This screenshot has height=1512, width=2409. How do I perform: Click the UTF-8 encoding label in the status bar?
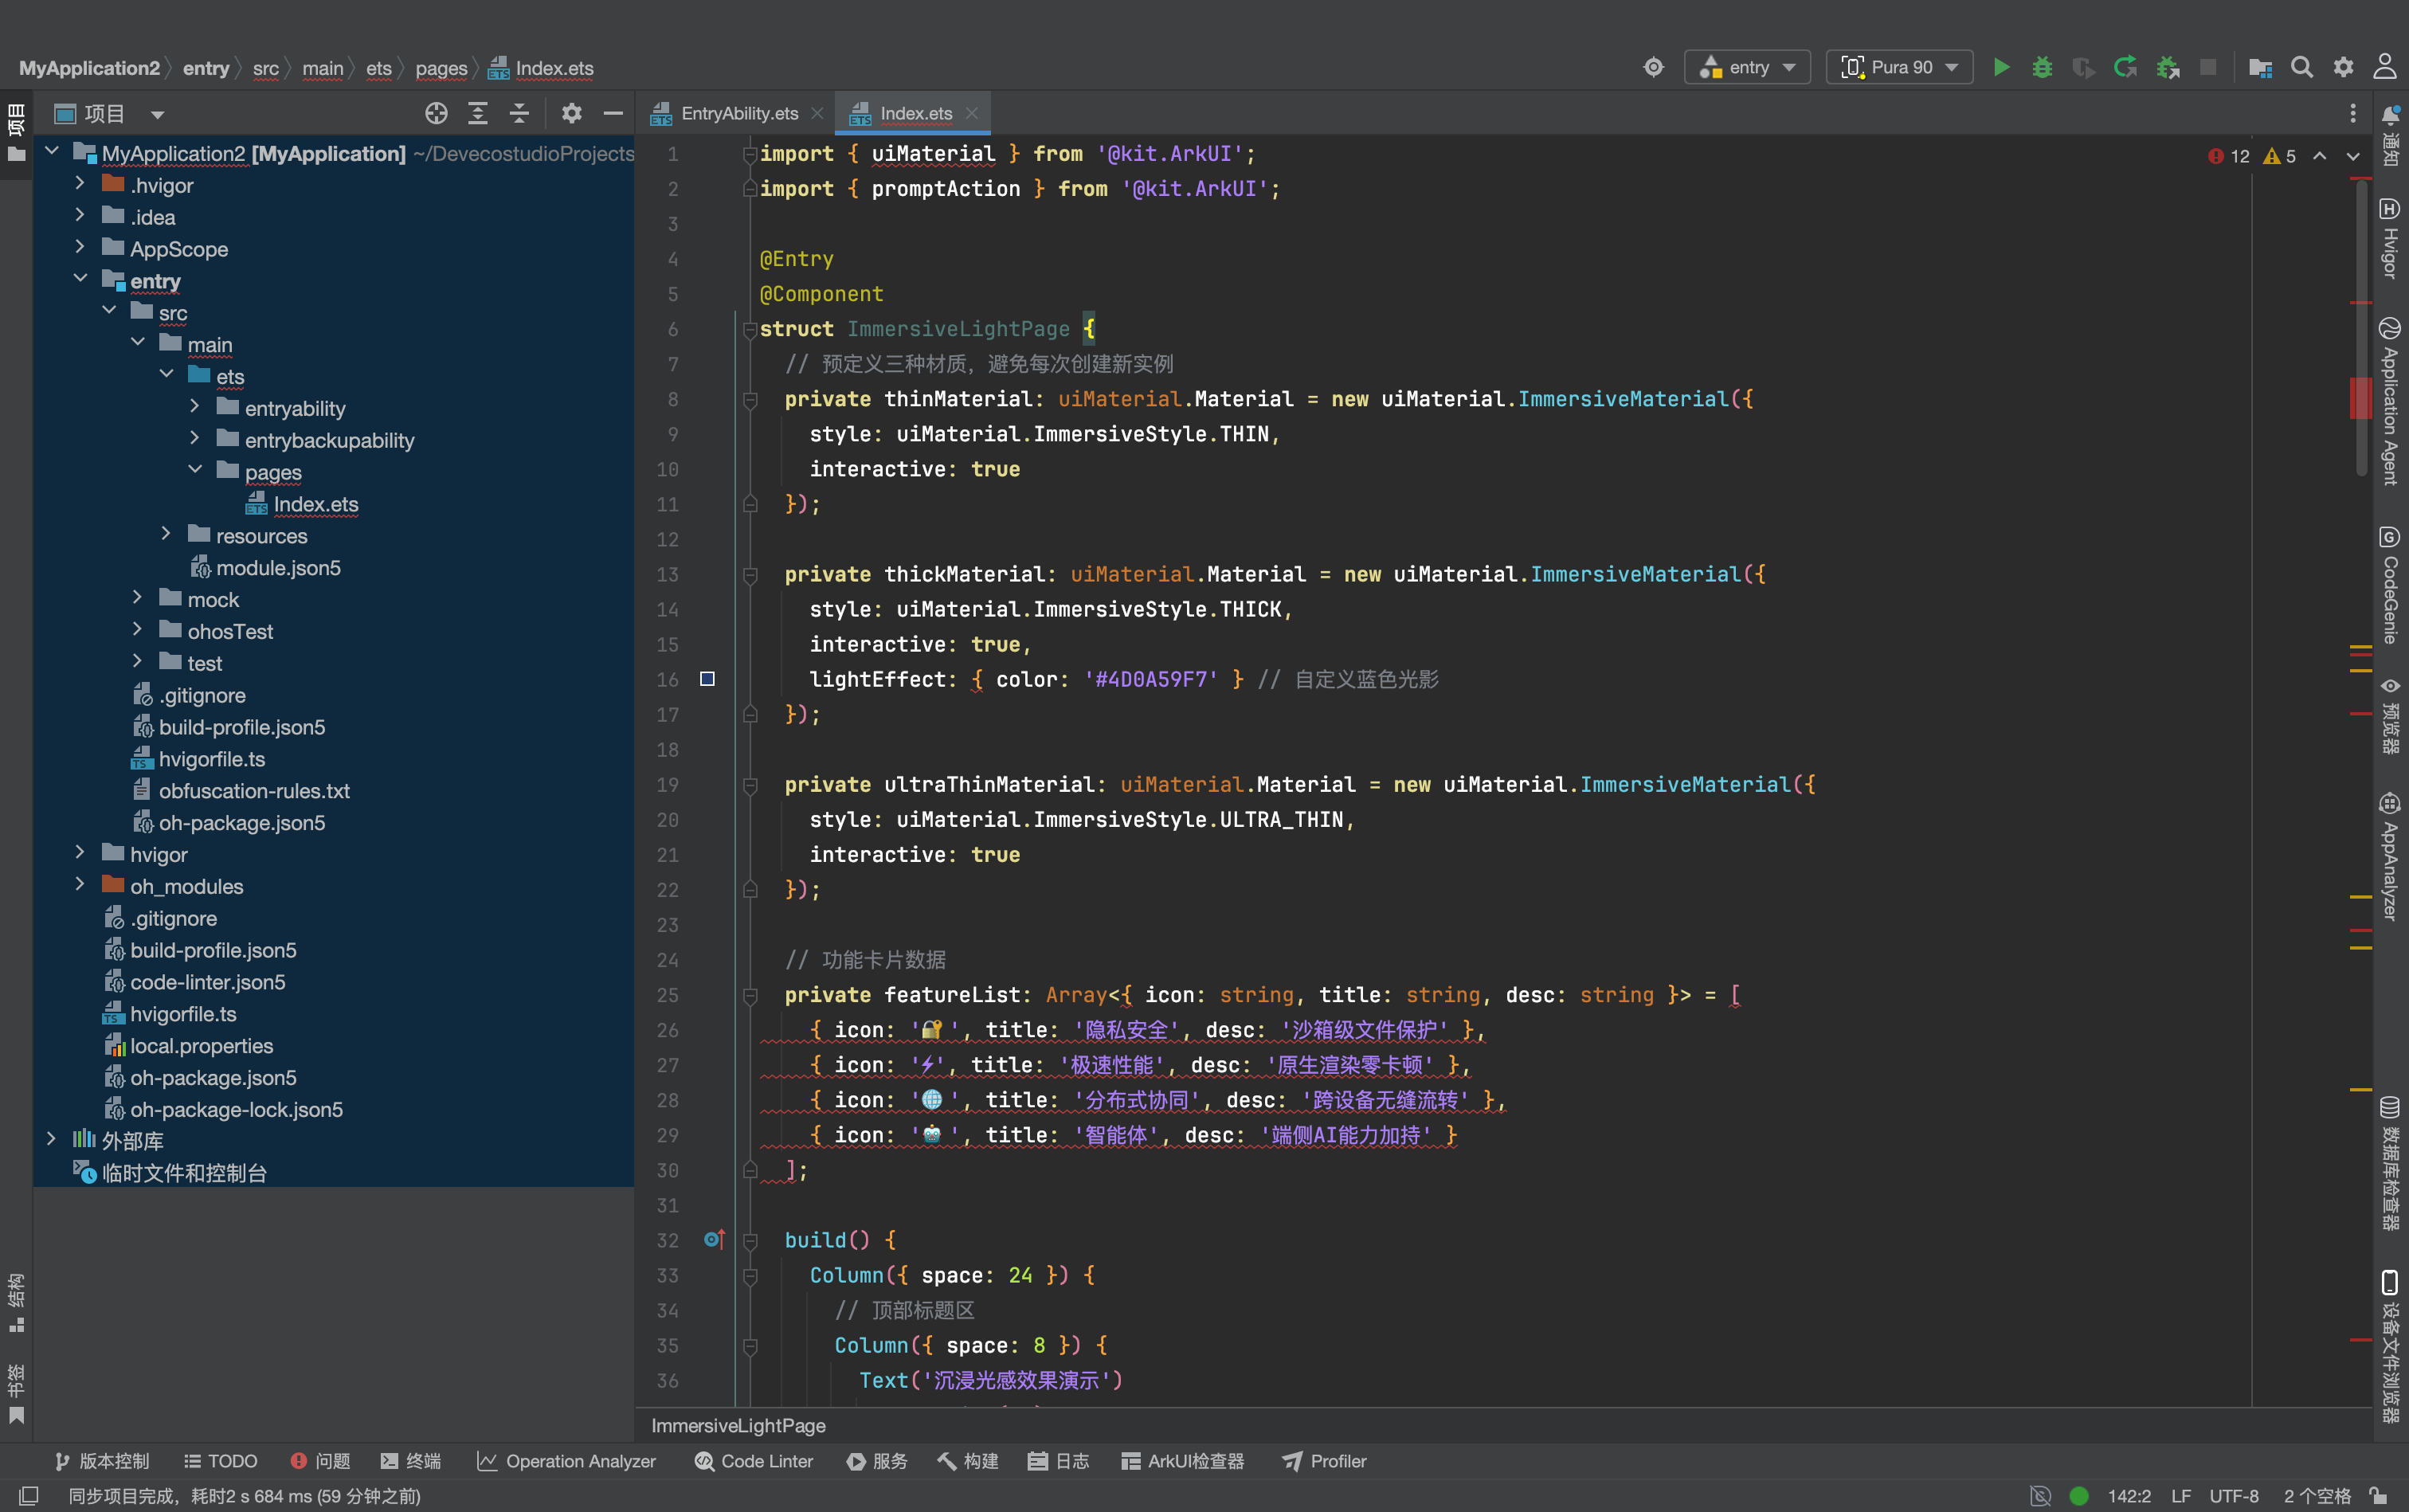click(2233, 1496)
